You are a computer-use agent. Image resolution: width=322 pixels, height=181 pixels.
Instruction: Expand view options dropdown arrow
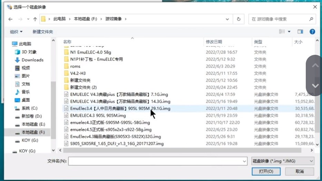289,32
